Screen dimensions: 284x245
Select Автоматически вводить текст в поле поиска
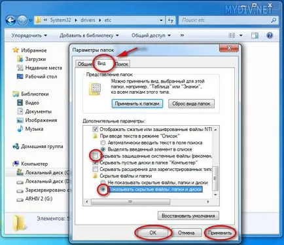[x=103, y=143]
